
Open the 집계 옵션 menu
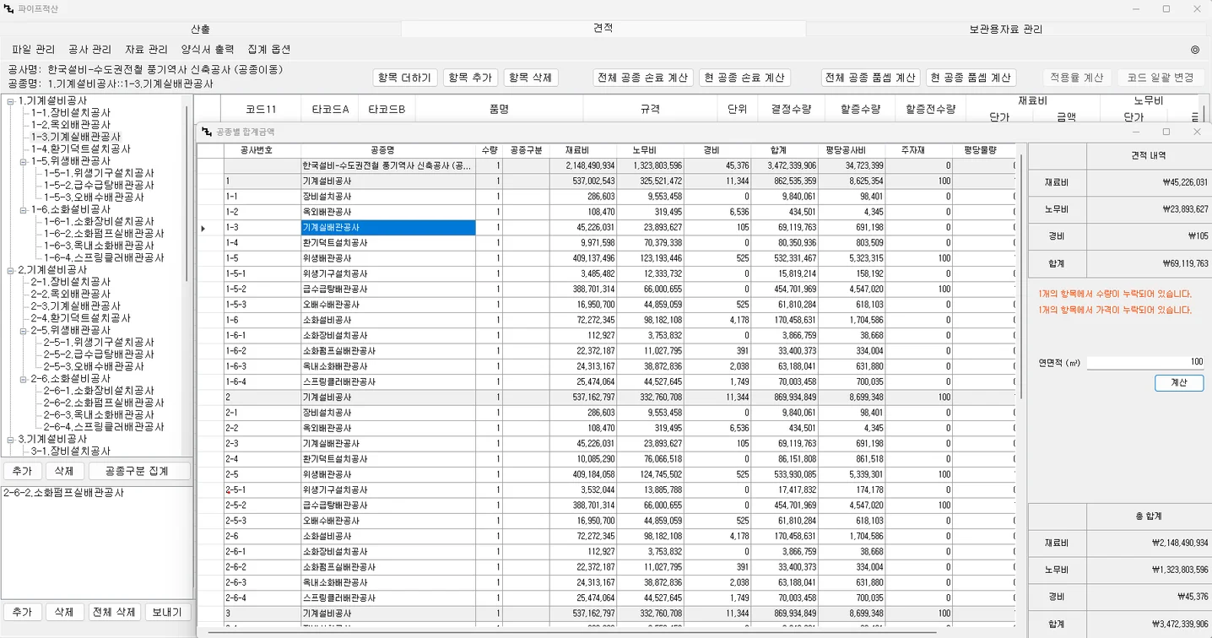[269, 50]
